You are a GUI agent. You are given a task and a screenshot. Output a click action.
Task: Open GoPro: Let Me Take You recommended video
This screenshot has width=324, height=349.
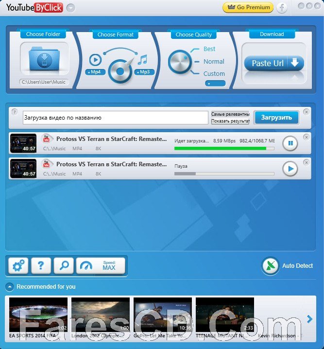tap(163, 314)
